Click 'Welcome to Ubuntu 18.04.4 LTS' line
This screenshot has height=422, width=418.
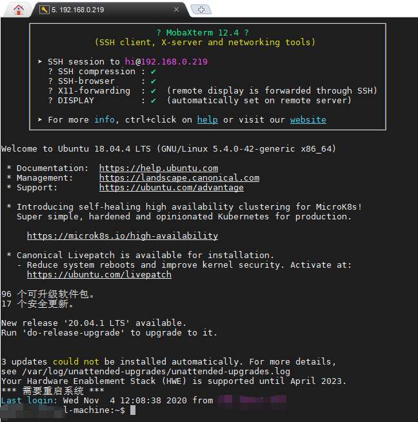[168, 149]
